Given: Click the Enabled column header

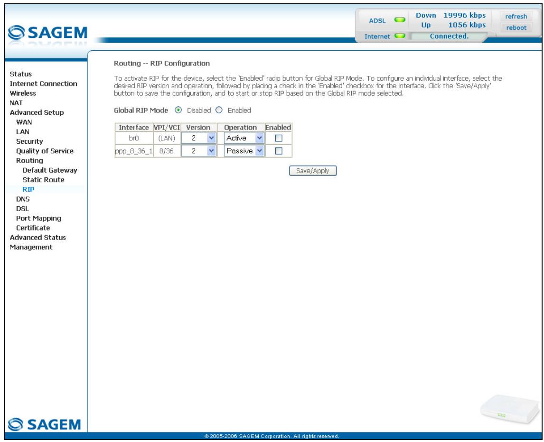Looking at the screenshot, I should pos(278,127).
